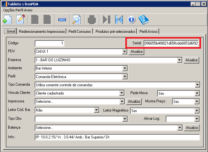Open the Perfil Avisos tab
This screenshot has width=208, height=152.
coord(148,32)
